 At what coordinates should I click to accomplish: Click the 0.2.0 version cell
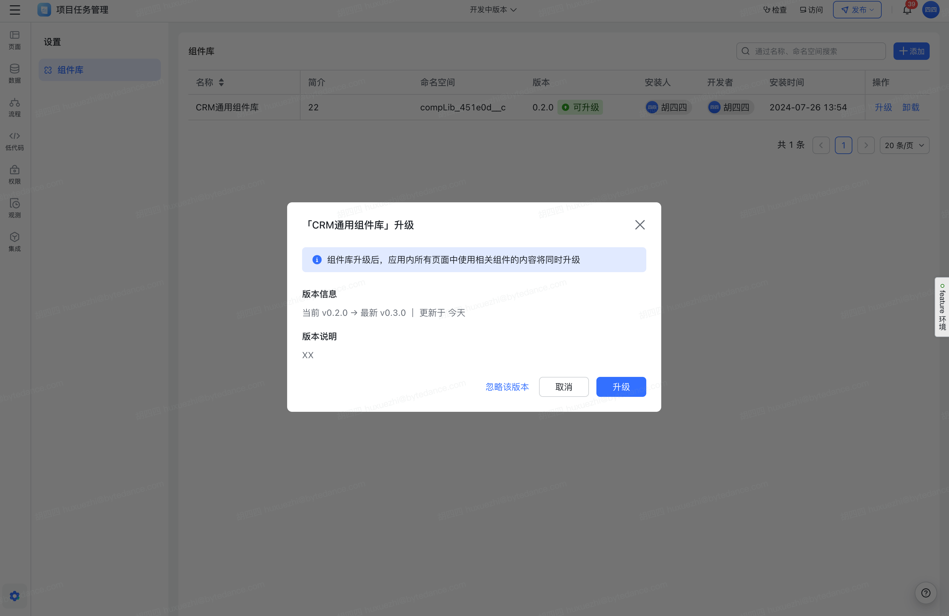543,107
